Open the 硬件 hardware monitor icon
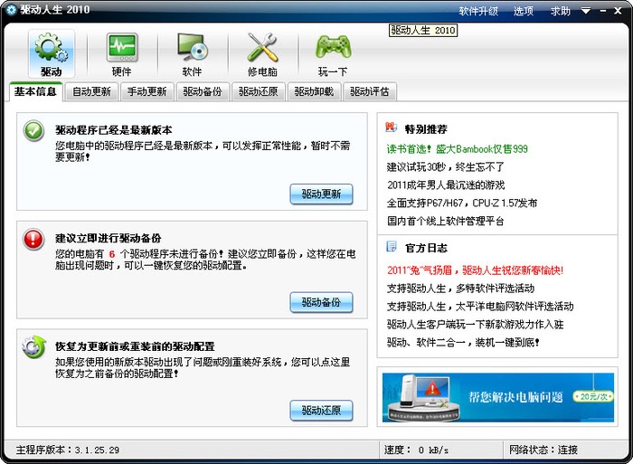This screenshot has height=464, width=633. click(121, 53)
